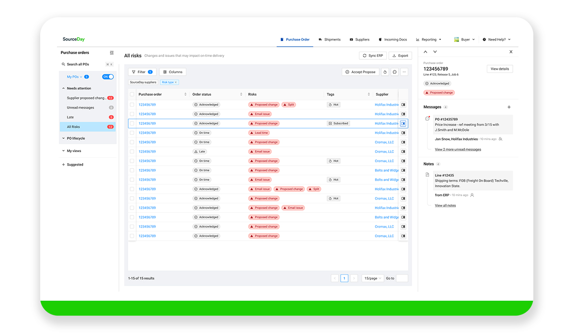
Task: Collapse the Purchase orders sidebar icon
Action: click(111, 53)
